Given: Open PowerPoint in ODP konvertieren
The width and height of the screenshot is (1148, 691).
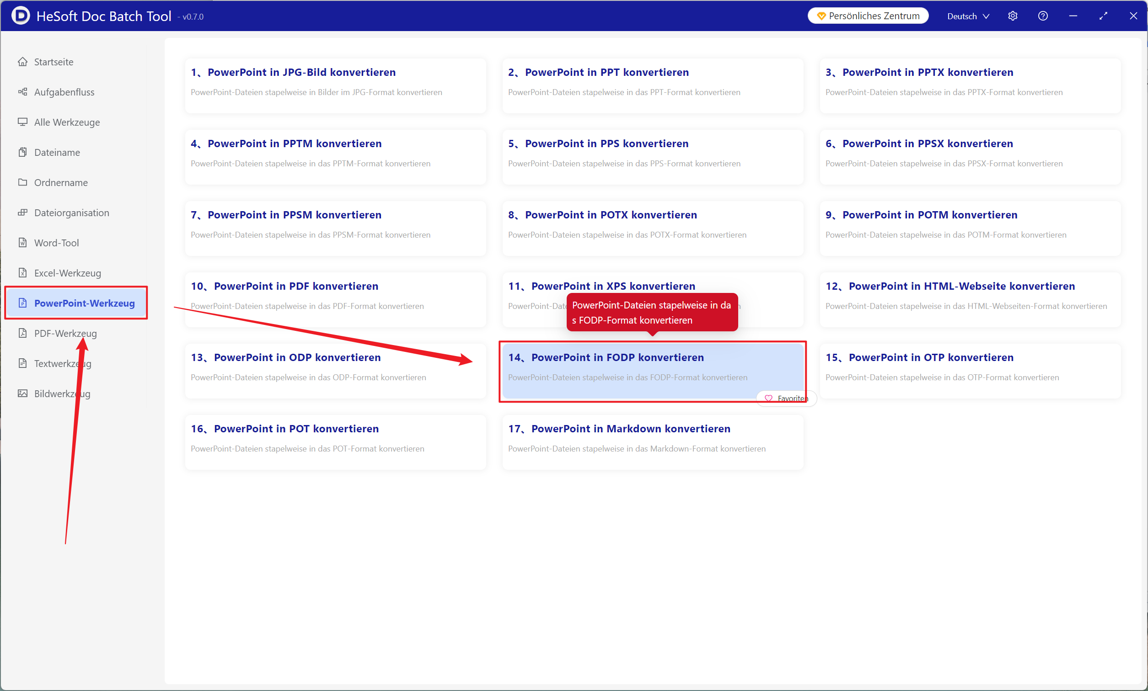Looking at the screenshot, I should 335,370.
